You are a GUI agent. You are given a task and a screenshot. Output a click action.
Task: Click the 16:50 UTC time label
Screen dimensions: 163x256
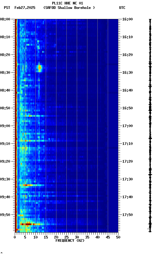click(x=128, y=108)
